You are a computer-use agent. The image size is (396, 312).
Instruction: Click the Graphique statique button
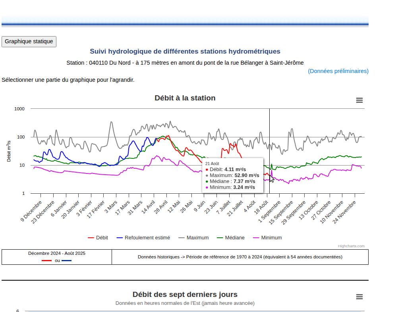tap(29, 42)
